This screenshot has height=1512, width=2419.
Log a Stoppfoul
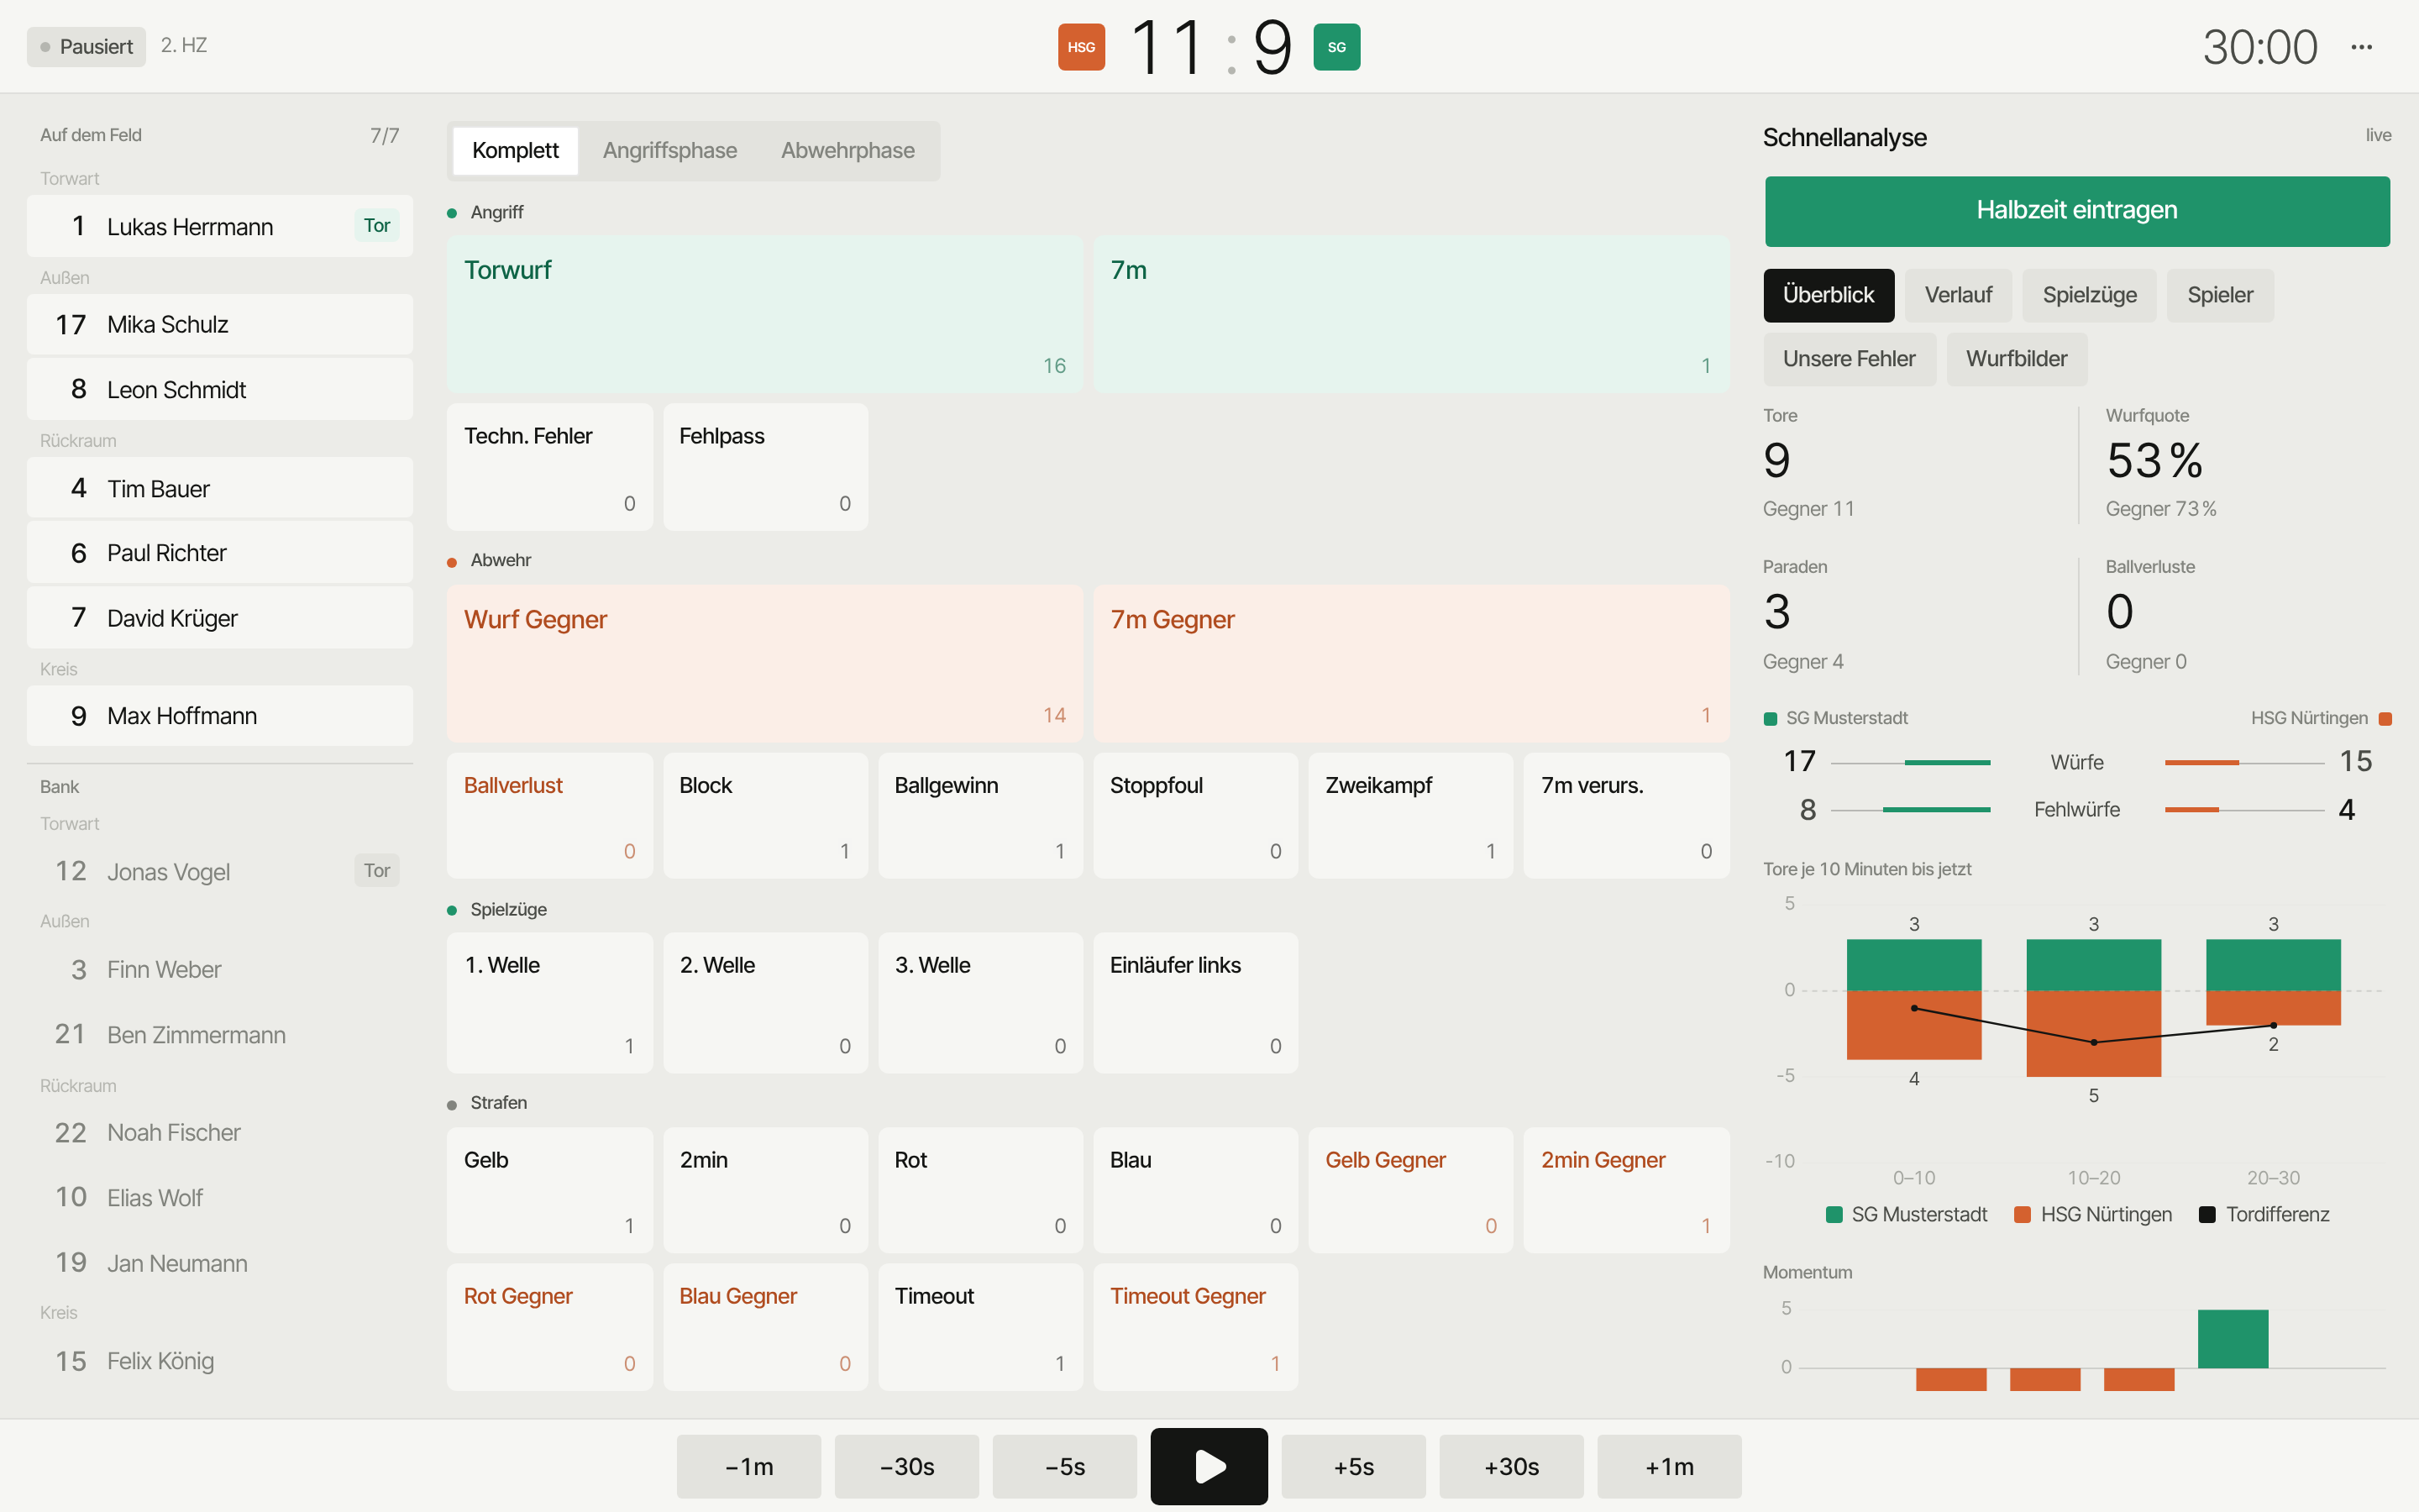pos(1195,816)
